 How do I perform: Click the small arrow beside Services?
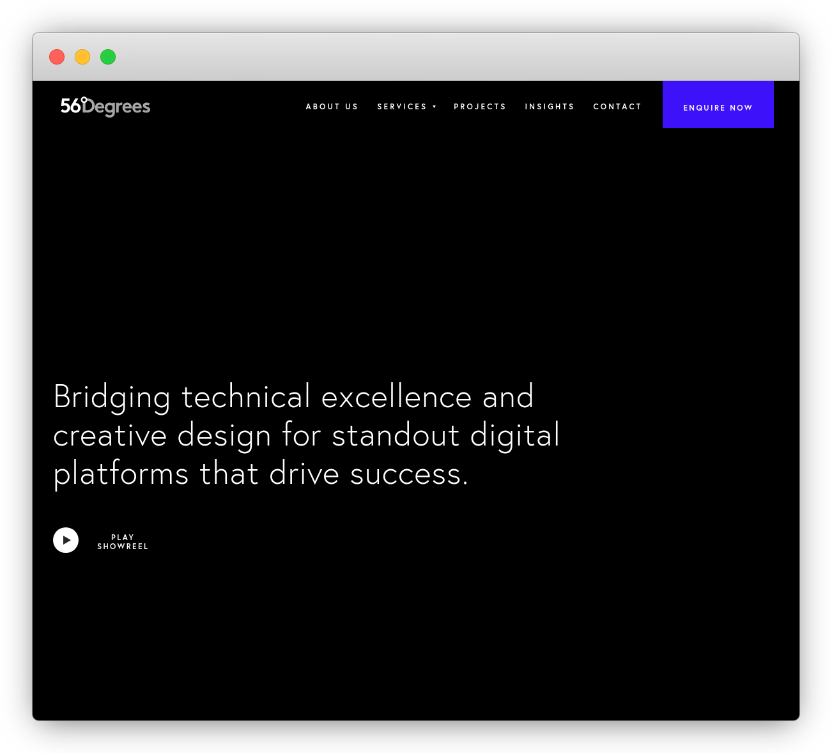tap(435, 107)
